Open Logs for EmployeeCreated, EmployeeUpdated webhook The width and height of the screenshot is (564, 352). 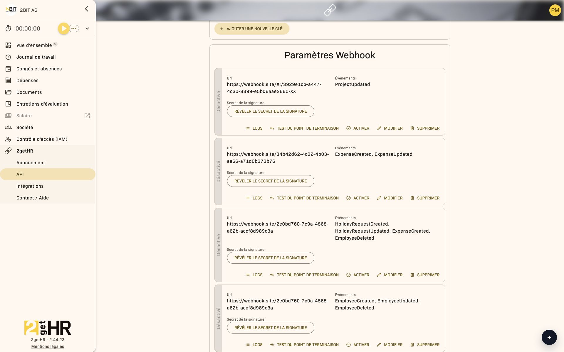pyautogui.click(x=254, y=345)
